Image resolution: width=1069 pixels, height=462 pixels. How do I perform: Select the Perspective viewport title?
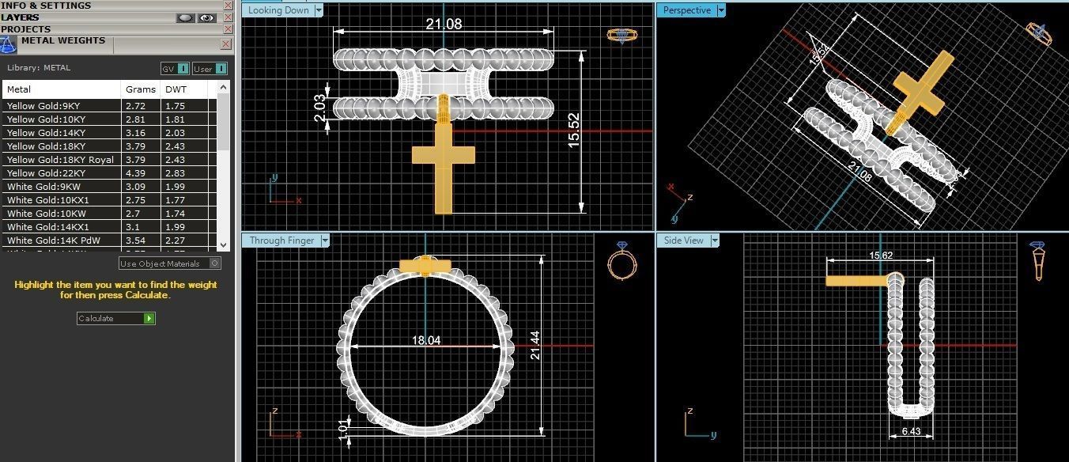point(686,10)
